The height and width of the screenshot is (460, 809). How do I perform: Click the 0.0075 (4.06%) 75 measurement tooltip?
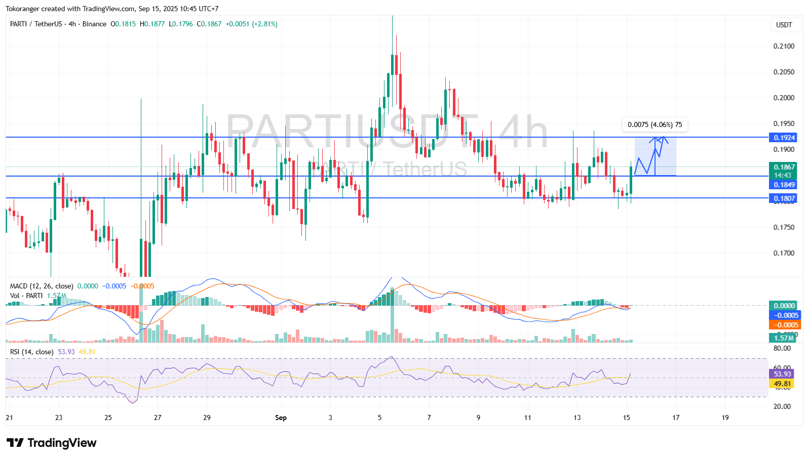654,124
